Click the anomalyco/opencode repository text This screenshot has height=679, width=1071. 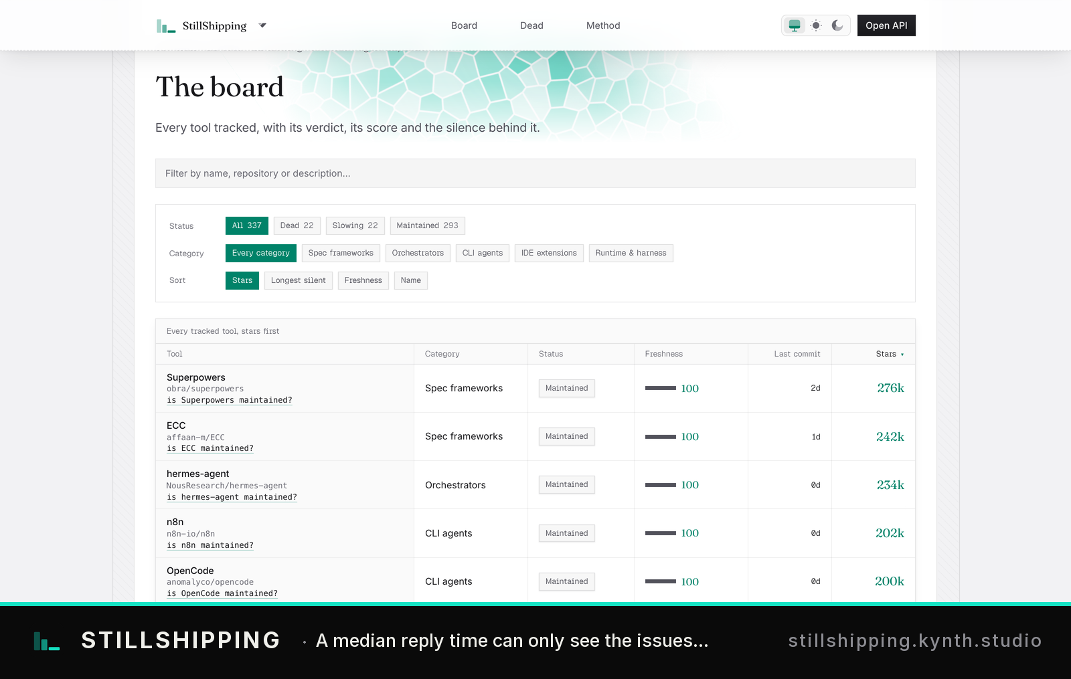tap(210, 582)
